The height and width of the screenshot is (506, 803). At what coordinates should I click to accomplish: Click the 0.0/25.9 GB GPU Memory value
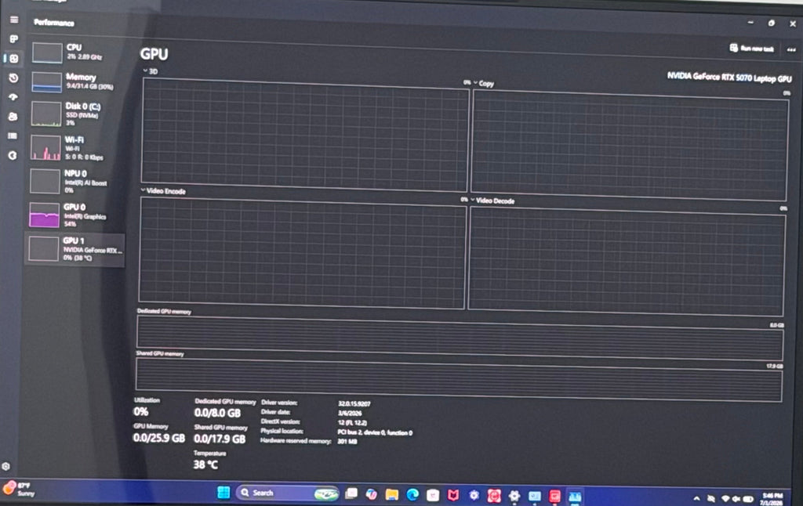tap(158, 438)
